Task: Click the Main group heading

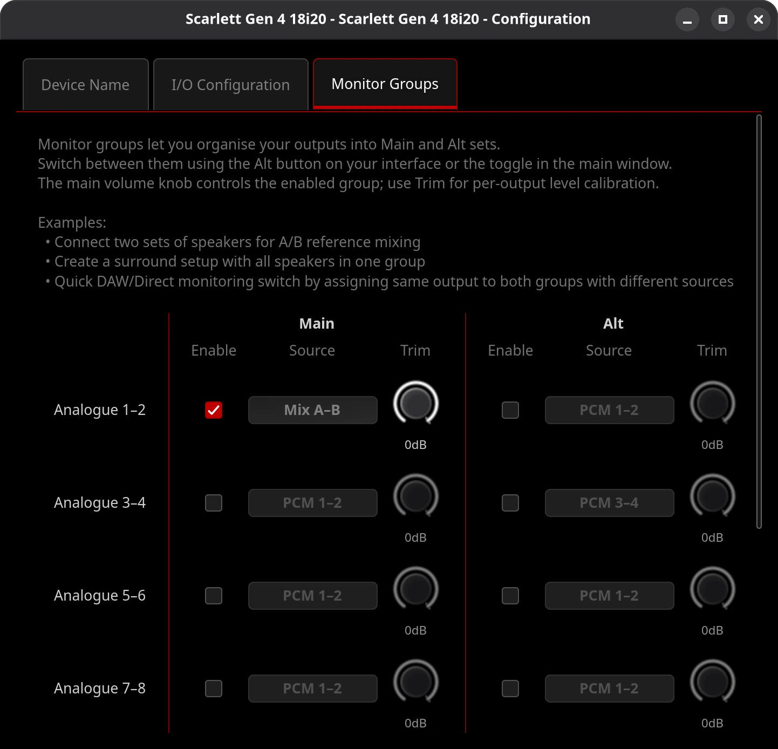Action: click(317, 323)
